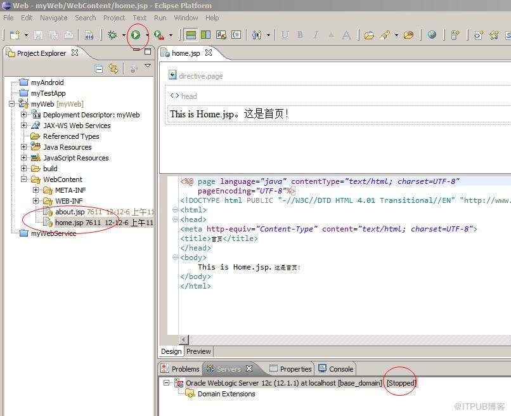
Task: Toggle the vertical split layout button
Action: (205, 35)
